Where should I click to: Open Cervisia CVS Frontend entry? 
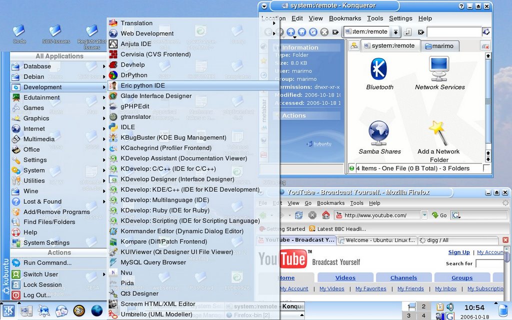click(194, 54)
